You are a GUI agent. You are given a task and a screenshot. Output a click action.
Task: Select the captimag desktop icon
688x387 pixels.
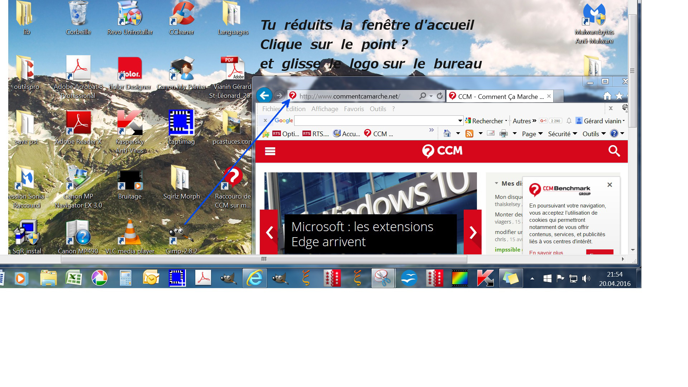181,127
